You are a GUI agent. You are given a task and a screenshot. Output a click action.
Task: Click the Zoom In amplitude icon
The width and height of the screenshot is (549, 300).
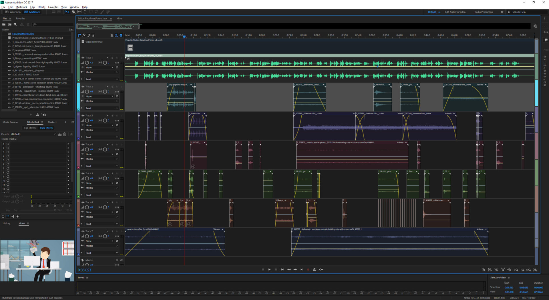coord(484,270)
